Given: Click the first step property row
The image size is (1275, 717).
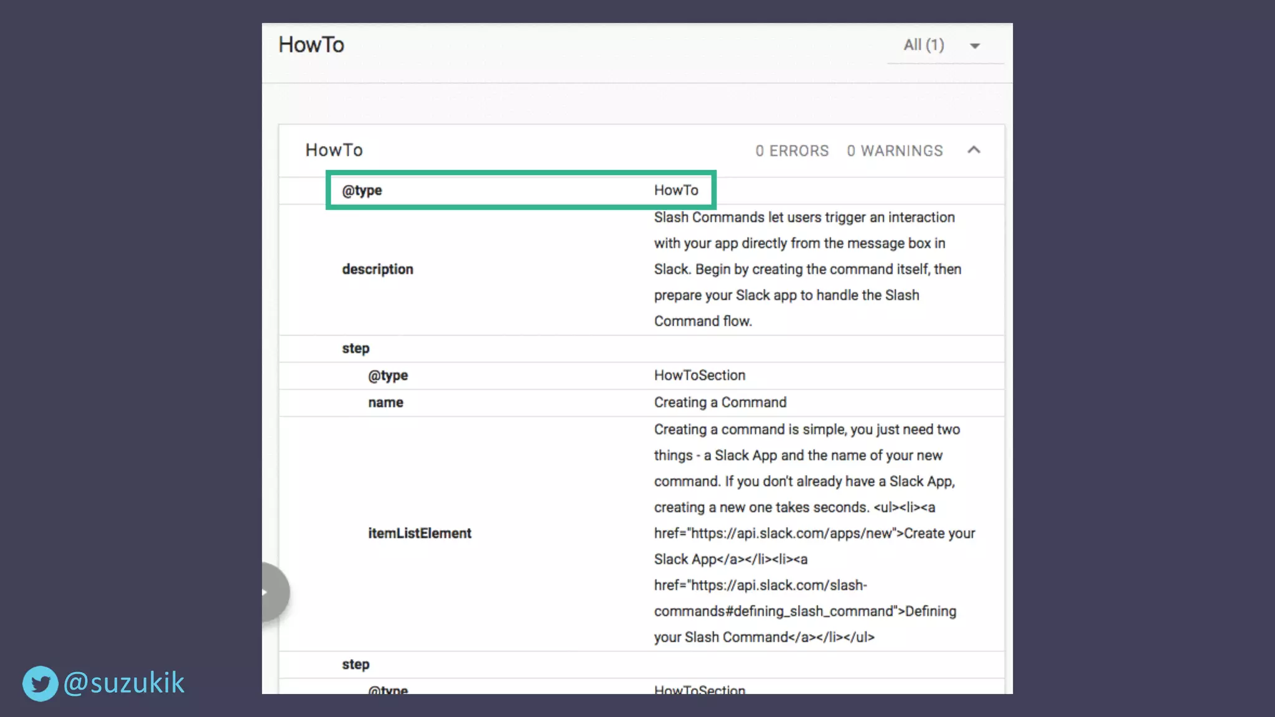Looking at the screenshot, I should (355, 349).
